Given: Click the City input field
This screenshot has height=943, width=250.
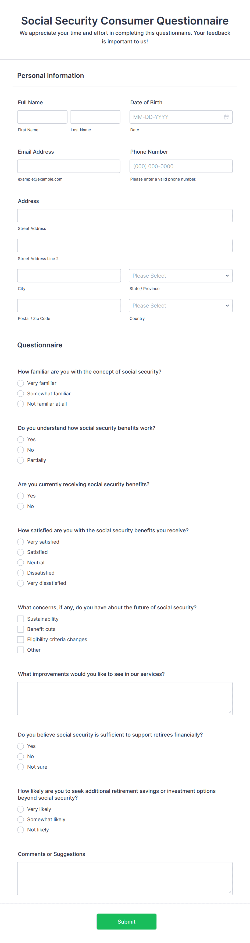Looking at the screenshot, I should click(69, 275).
